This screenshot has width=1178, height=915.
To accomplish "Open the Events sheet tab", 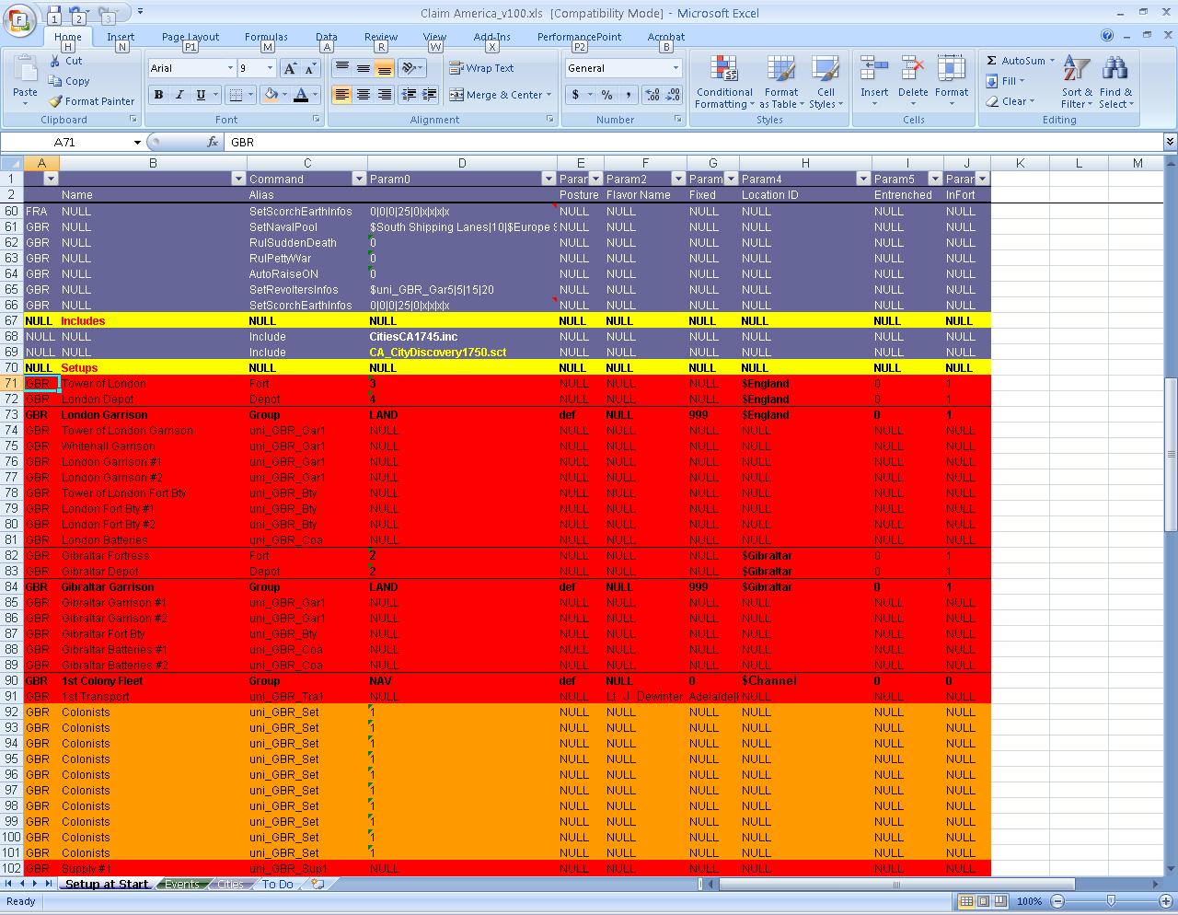I will 181,885.
